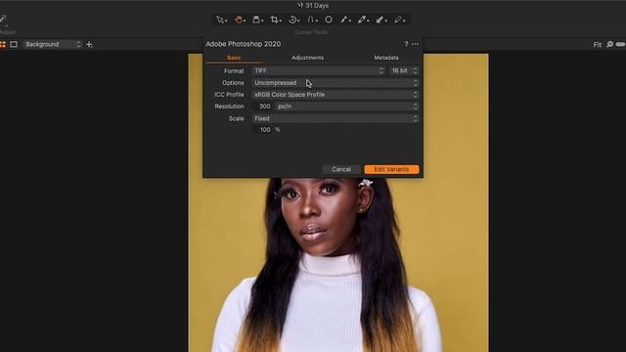626x352 pixels.
Task: Select the Apply Adjustments arrow tool
Action: [x=380, y=20]
